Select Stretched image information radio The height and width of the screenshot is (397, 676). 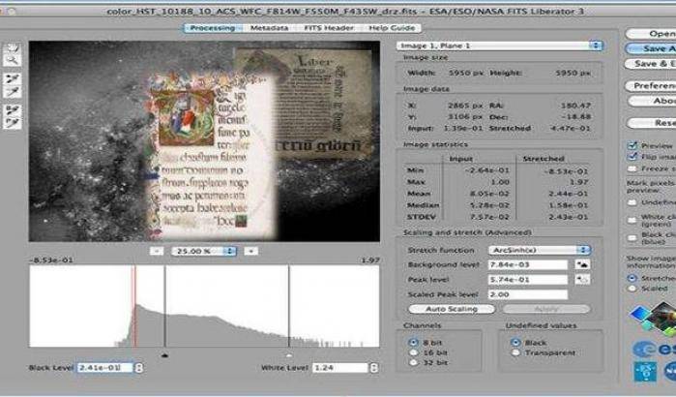(x=632, y=278)
